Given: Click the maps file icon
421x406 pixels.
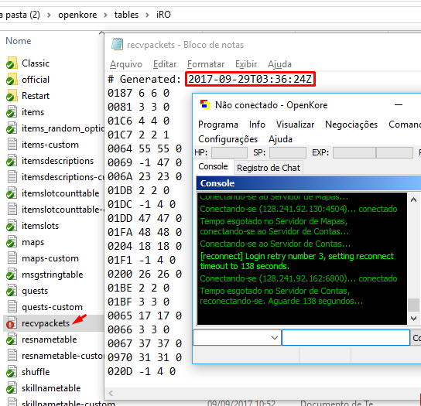Looking at the screenshot, I should click(12, 242).
